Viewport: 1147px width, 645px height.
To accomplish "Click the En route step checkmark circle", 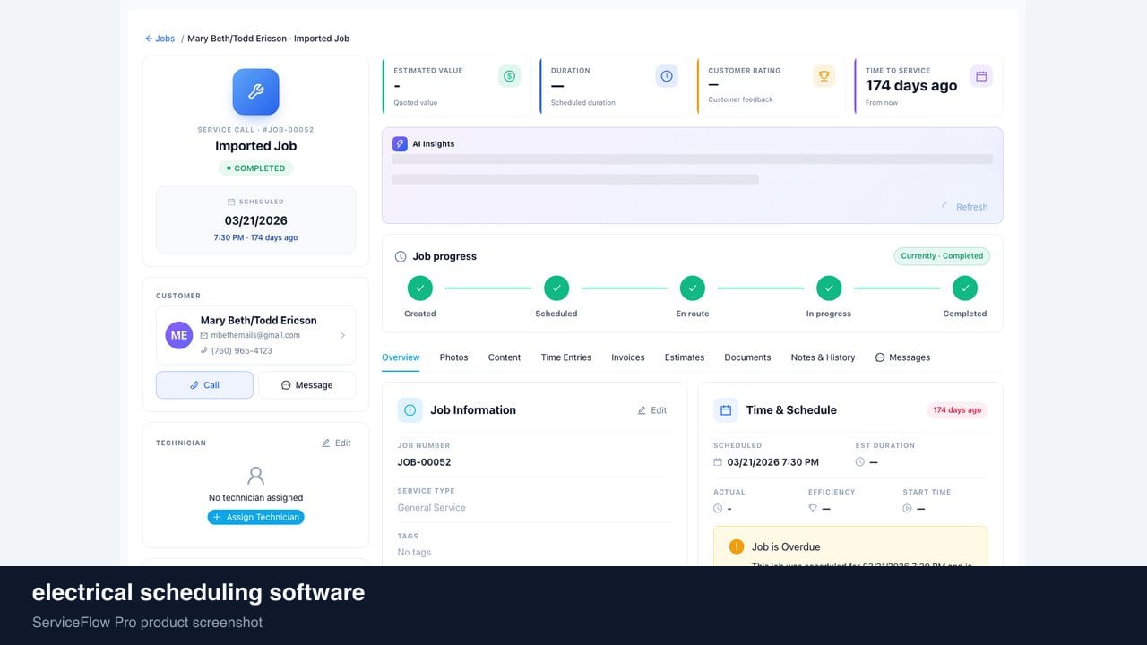I will pyautogui.click(x=692, y=288).
